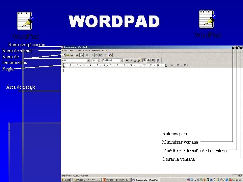
Task: Open the Ayuda menu
Action: coord(104,51)
